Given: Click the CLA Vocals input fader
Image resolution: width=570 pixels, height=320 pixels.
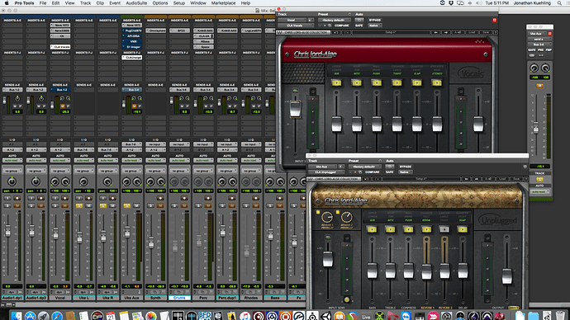Looking at the screenshot, I should pyautogui.click(x=295, y=109).
